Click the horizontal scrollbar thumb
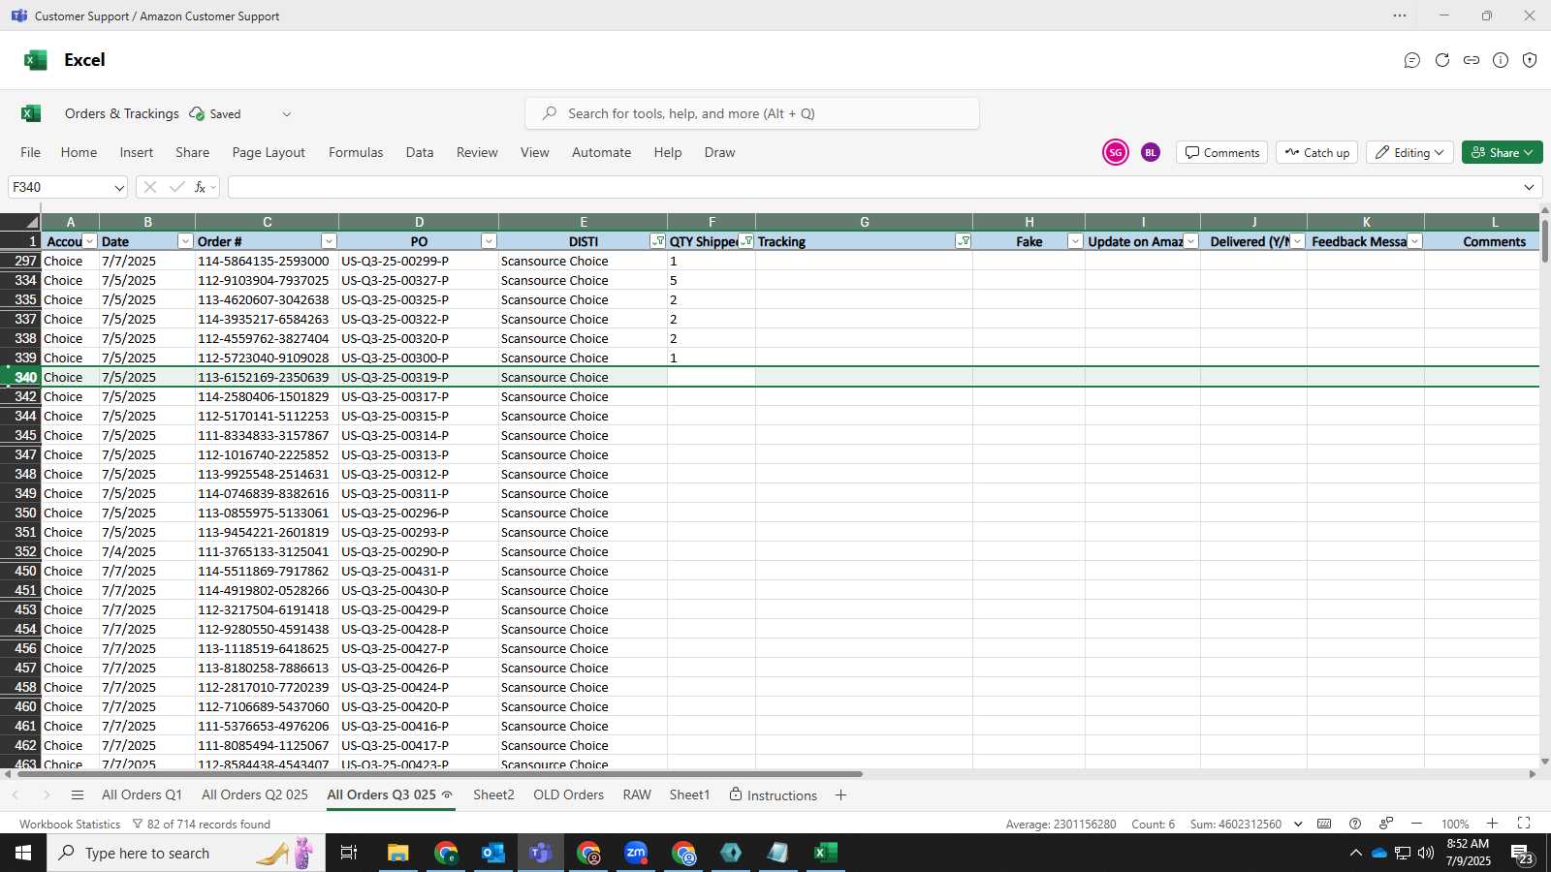This screenshot has height=872, width=1551. tap(439, 774)
